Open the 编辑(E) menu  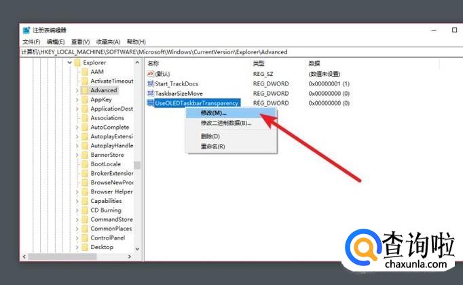[x=56, y=42]
